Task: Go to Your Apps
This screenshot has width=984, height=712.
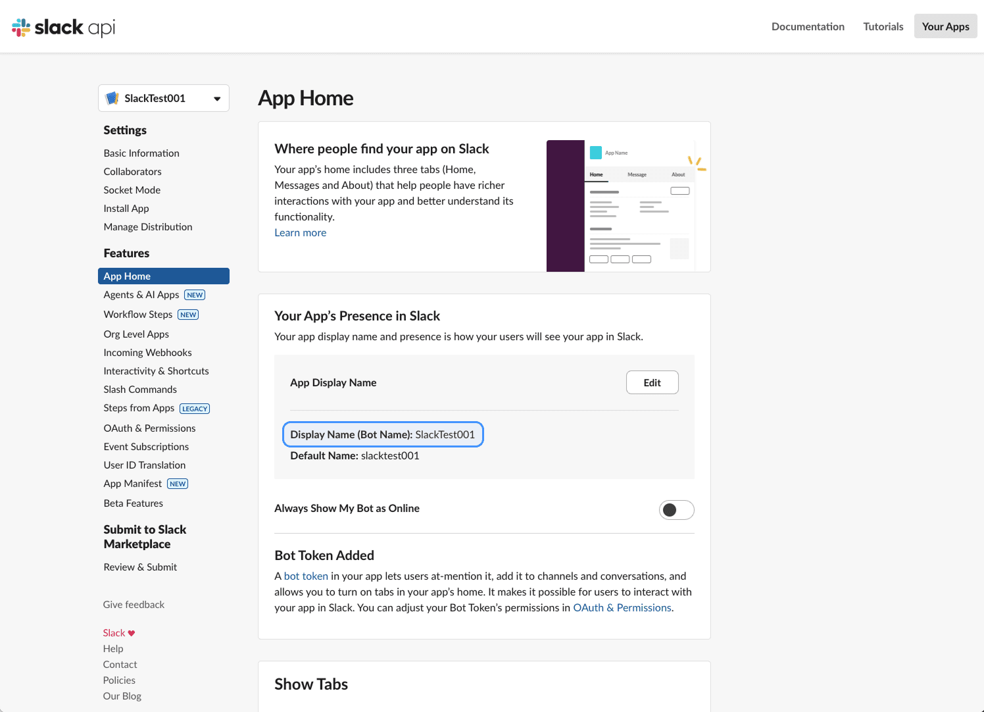Action: click(x=945, y=26)
